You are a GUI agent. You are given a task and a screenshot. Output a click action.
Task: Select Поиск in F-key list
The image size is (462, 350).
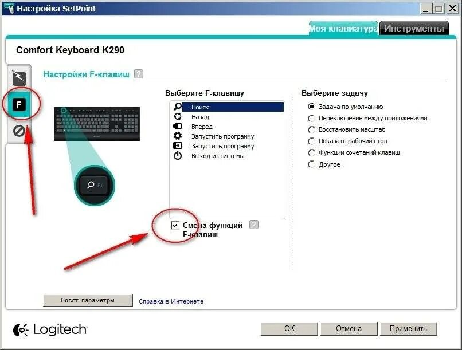(x=233, y=107)
